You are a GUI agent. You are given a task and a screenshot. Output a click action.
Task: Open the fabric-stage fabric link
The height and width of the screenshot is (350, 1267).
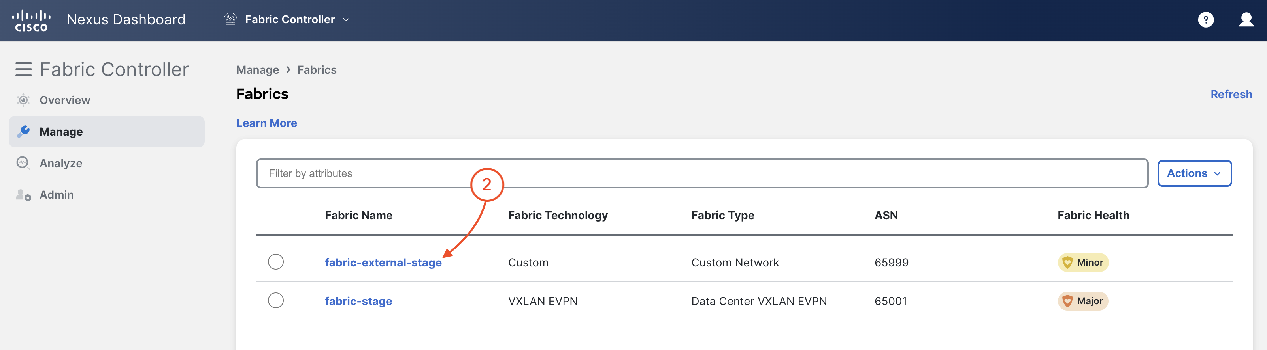tap(358, 301)
